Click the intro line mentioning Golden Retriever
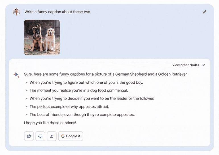The width and height of the screenshot is (219, 155). tap(106, 74)
